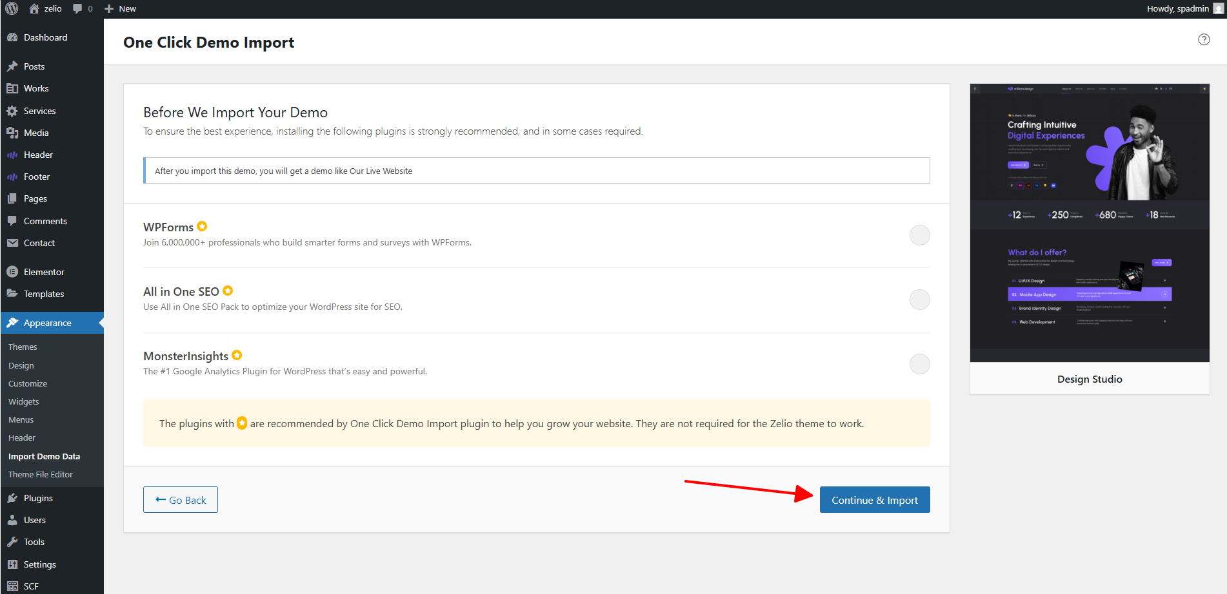Viewport: 1227px width, 594px height.
Task: Click the Footer sidebar icon
Action: click(12, 177)
